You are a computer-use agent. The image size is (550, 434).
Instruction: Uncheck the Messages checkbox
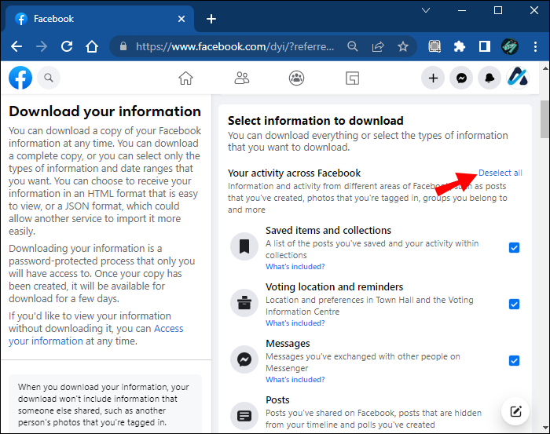[x=514, y=360]
